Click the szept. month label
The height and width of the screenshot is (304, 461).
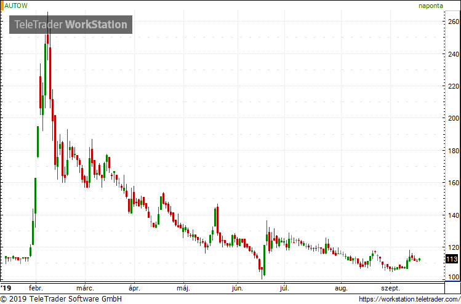(391, 288)
